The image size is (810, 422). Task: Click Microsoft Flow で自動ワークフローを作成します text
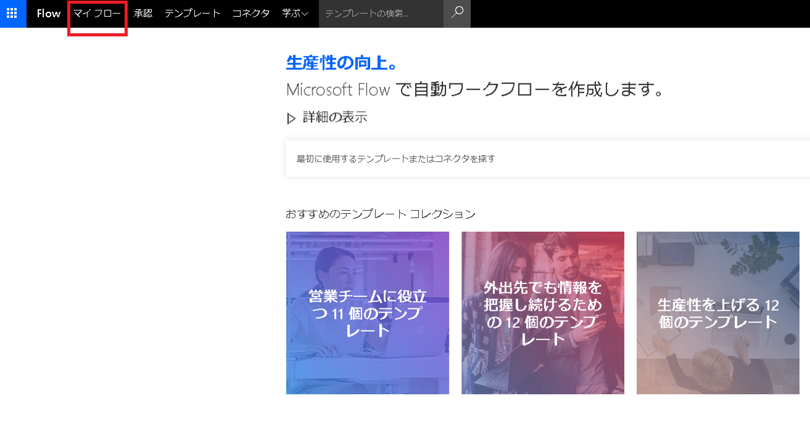[x=475, y=90]
